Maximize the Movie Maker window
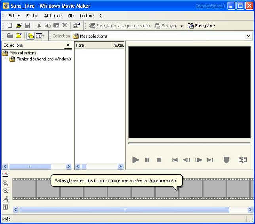 pos(240,6)
